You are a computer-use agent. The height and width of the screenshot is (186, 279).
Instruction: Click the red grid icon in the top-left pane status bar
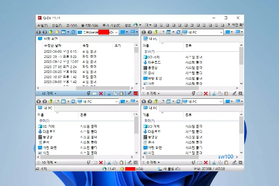(136, 94)
